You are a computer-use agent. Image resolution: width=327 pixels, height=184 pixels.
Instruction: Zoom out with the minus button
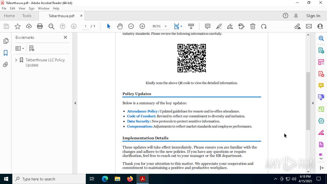pyautogui.click(x=131, y=26)
